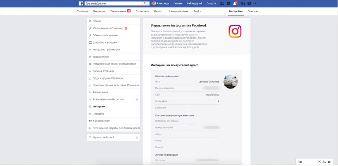The image size is (338, 166).
Task: Click the search magnifier icon
Action: coord(145,3)
